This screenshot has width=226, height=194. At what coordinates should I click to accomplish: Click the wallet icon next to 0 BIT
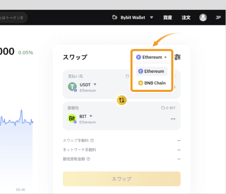(x=163, y=108)
